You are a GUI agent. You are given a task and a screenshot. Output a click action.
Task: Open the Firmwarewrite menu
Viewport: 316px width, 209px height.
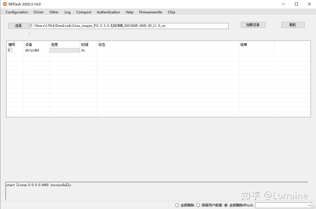coord(150,12)
